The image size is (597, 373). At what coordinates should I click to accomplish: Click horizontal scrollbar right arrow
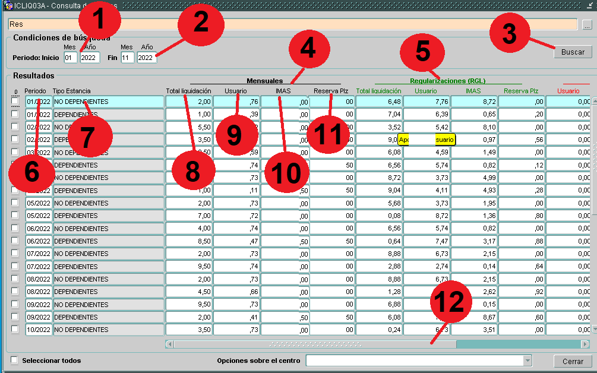[585, 344]
